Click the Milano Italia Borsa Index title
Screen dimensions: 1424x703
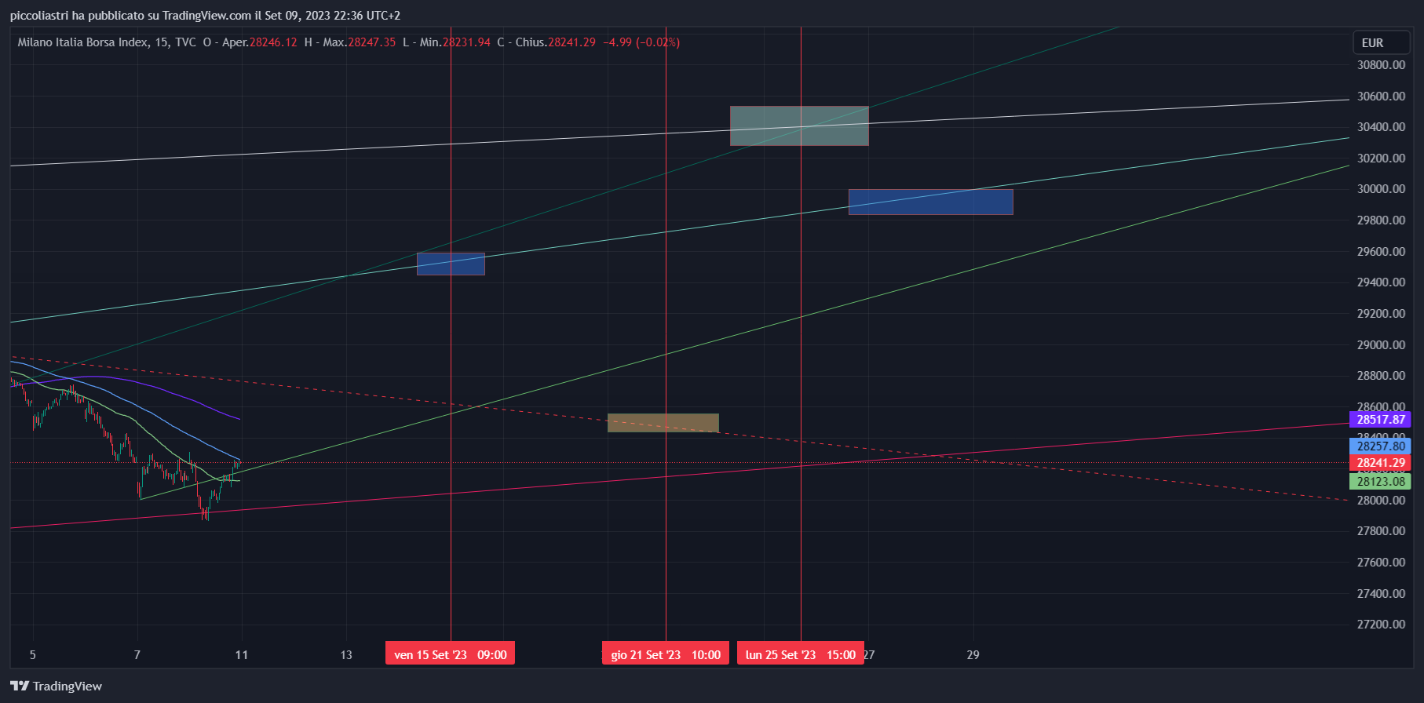pos(82,42)
